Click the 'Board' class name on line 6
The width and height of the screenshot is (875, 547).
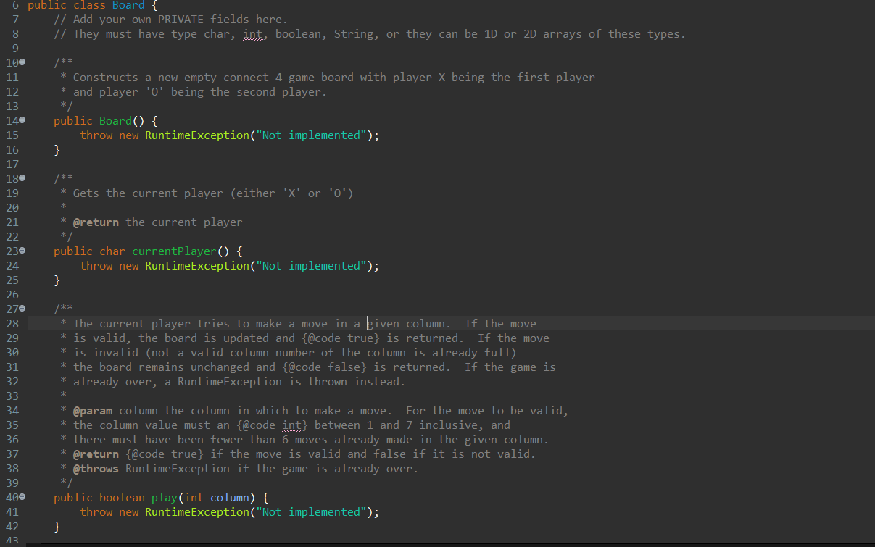tap(128, 5)
